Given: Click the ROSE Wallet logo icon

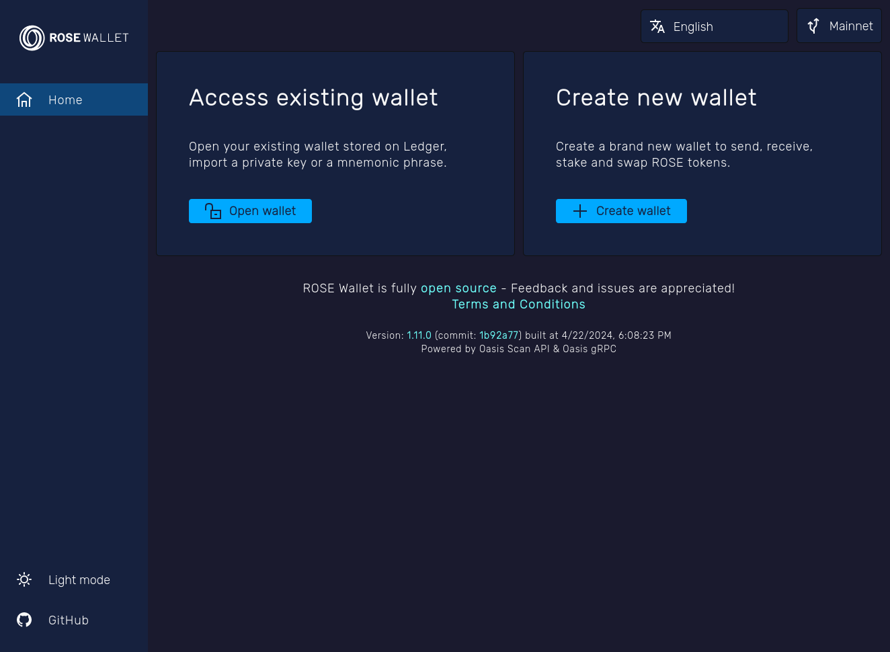Looking at the screenshot, I should pyautogui.click(x=32, y=38).
